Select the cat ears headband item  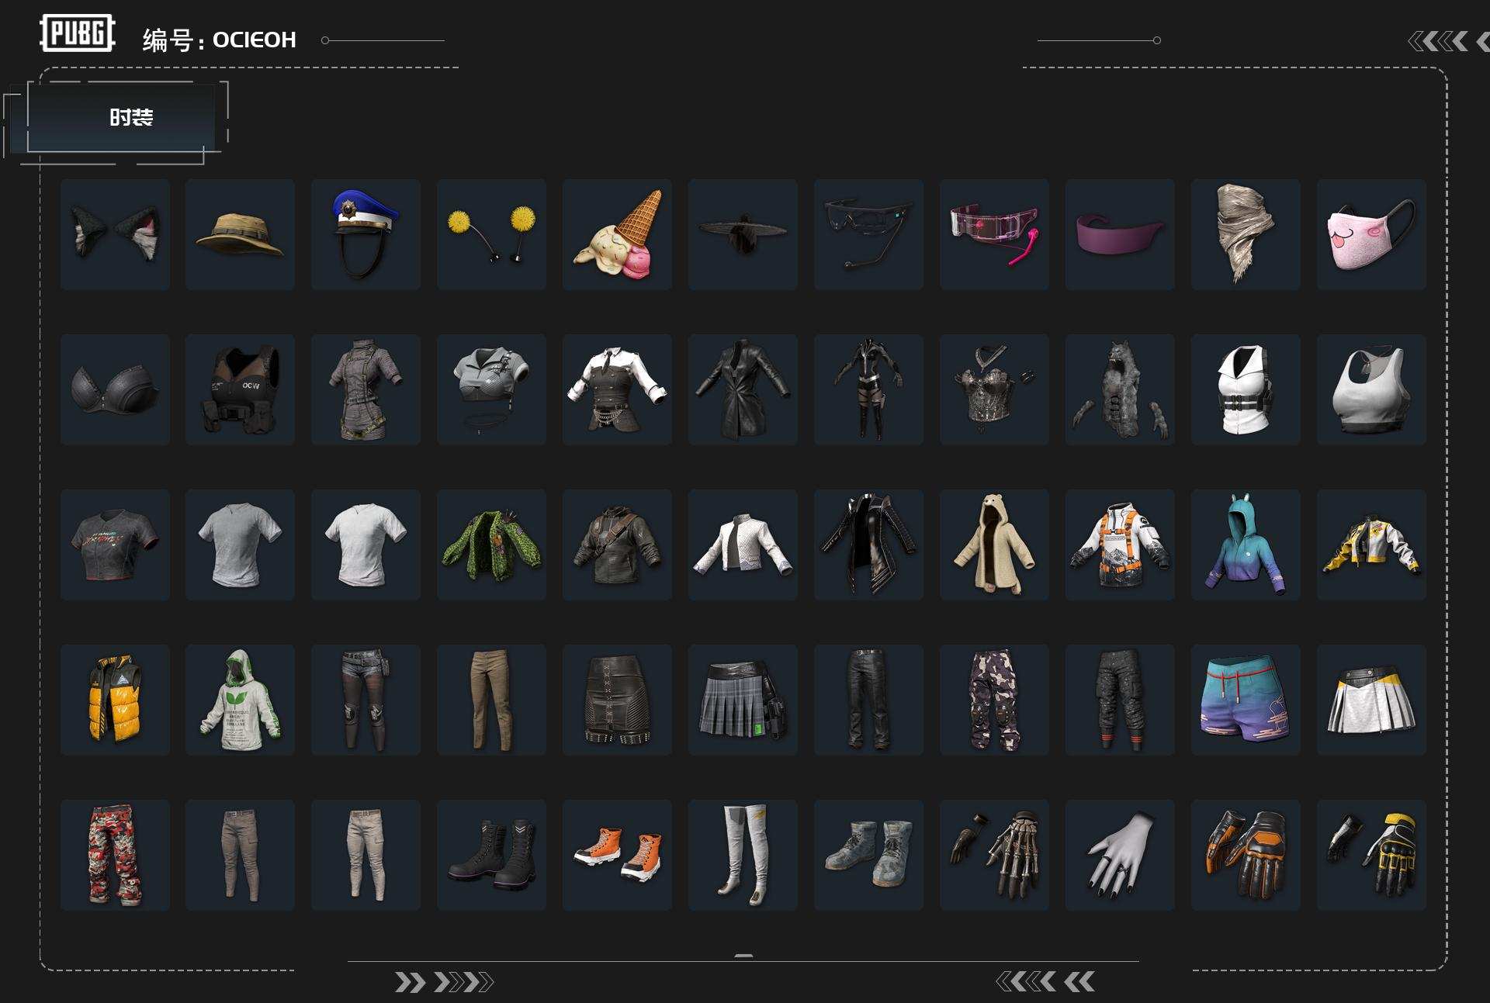[115, 234]
